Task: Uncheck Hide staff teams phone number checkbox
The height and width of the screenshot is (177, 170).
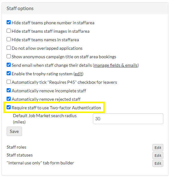Action: pyautogui.click(x=9, y=22)
